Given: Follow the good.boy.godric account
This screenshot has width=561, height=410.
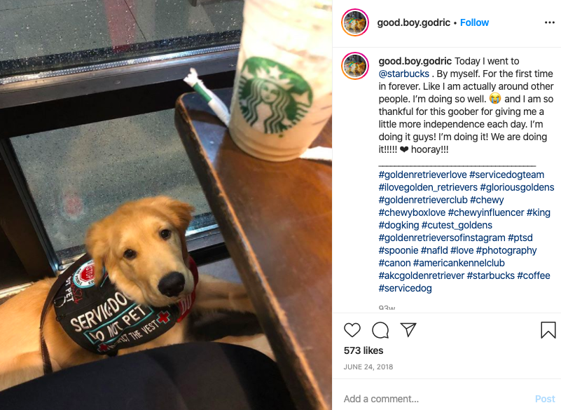Looking at the screenshot, I should [474, 22].
